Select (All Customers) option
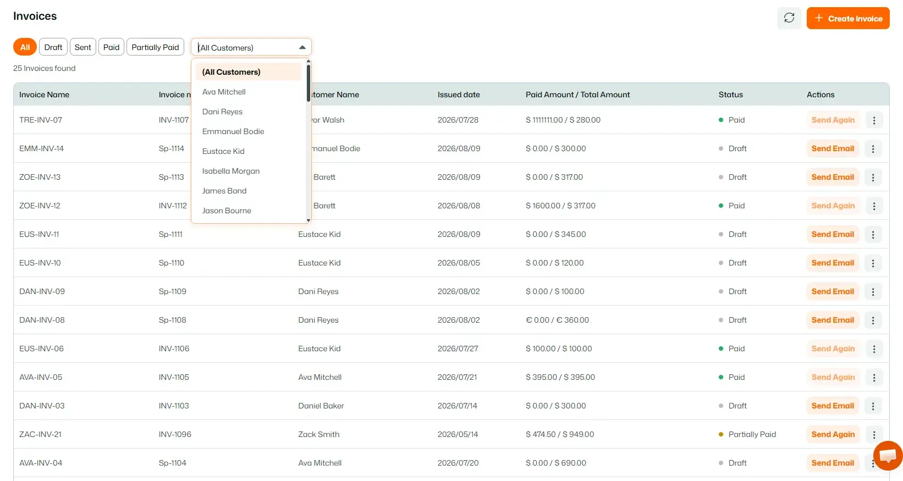The width and height of the screenshot is (903, 481). (x=249, y=72)
